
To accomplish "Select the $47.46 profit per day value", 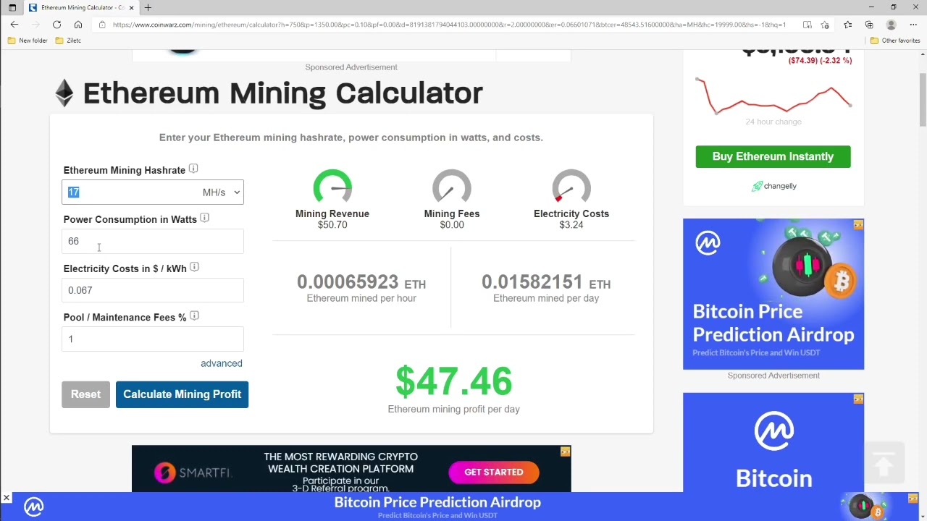I will tap(454, 381).
